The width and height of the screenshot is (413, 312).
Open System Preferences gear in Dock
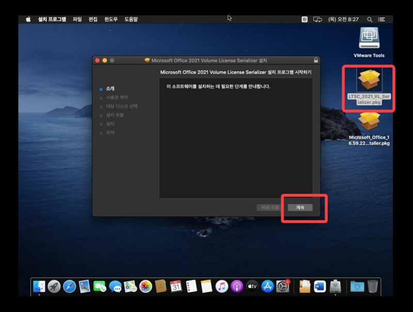coord(282,286)
